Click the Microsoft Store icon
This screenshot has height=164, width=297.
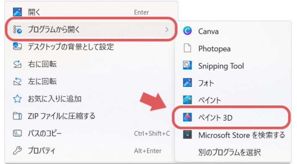187,135
